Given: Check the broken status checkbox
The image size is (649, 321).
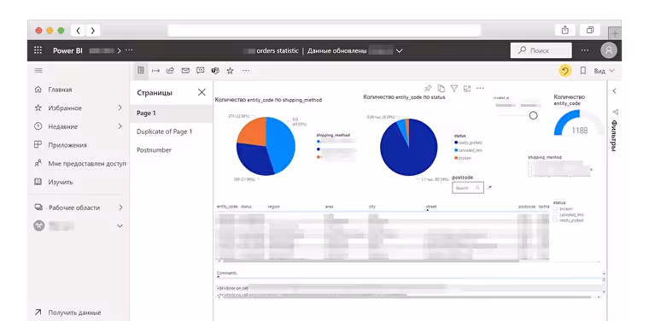Looking at the screenshot, I should [x=555, y=209].
